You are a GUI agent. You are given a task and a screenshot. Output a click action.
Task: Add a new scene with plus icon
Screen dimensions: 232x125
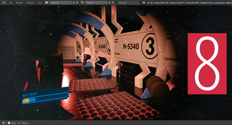(110, 2)
